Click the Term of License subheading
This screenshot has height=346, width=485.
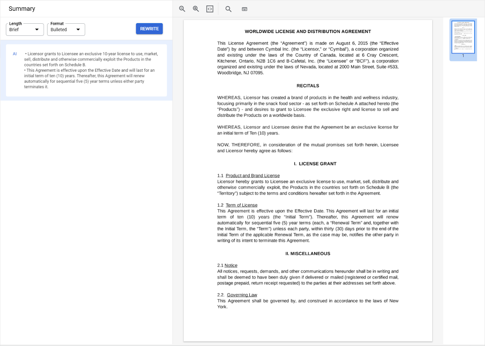point(242,205)
